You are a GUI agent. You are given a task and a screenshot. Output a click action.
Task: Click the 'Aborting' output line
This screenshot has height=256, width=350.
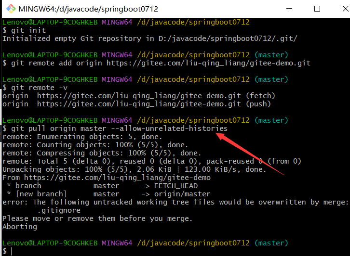click(x=20, y=227)
